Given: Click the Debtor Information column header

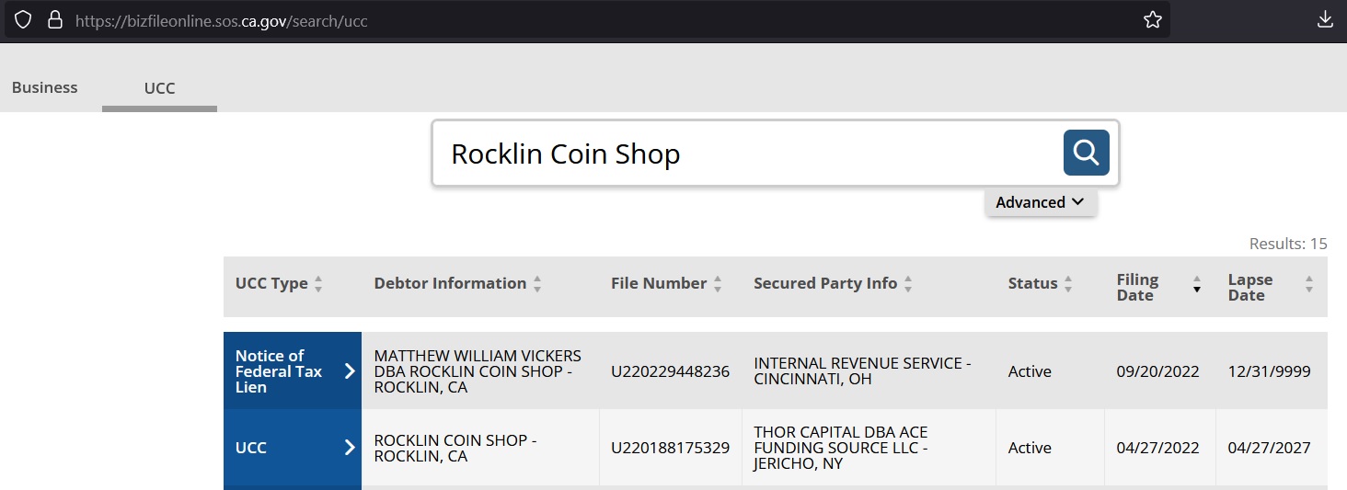Looking at the screenshot, I should click(450, 283).
